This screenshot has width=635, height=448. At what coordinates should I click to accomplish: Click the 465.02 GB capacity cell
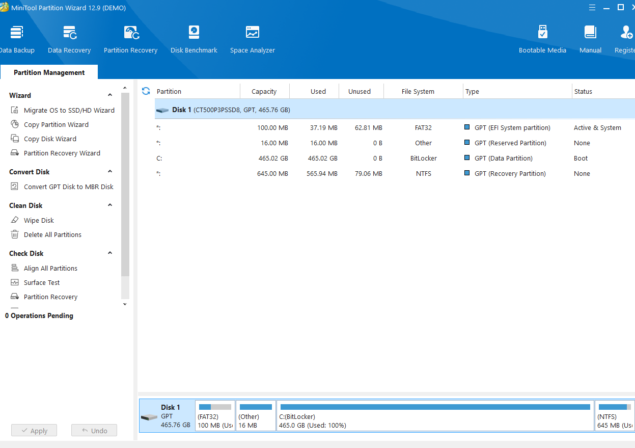[273, 159]
